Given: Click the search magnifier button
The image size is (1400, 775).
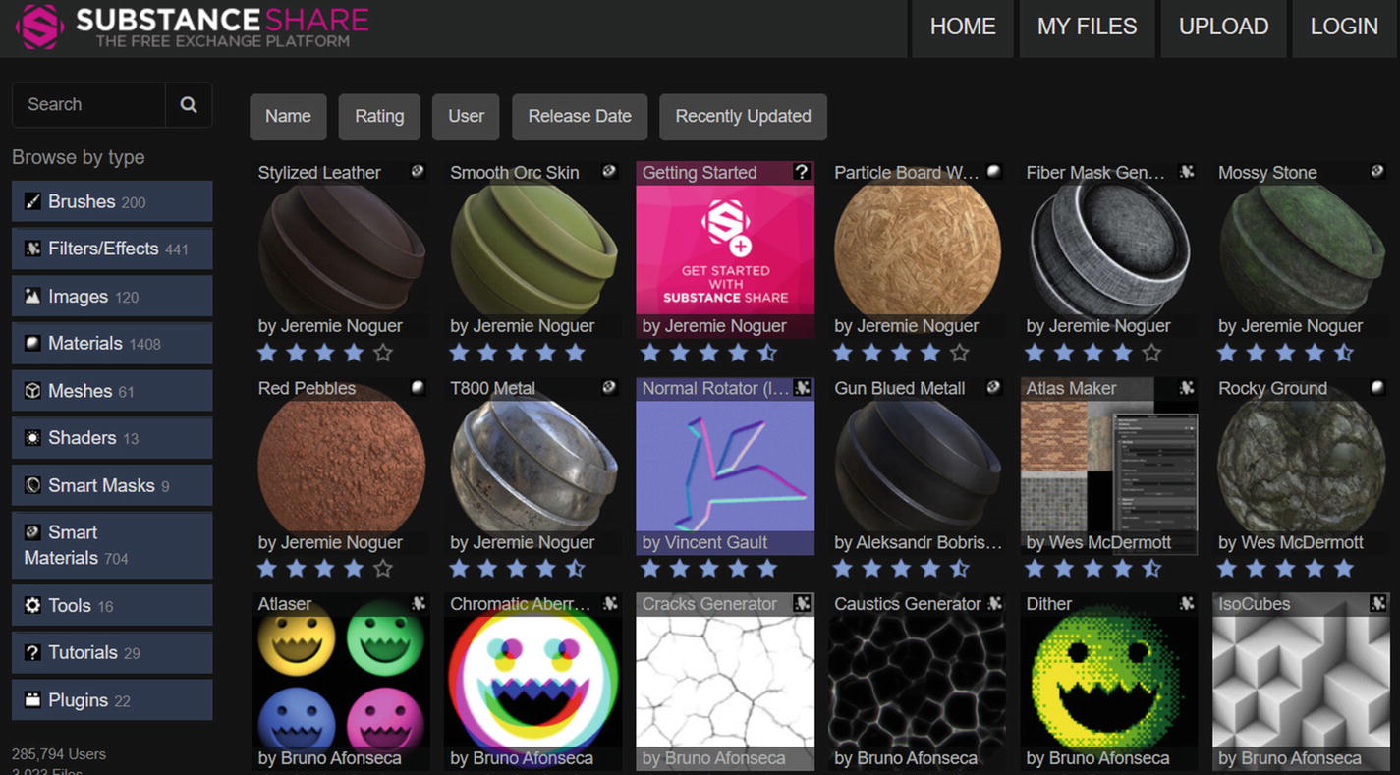Looking at the screenshot, I should pyautogui.click(x=189, y=105).
